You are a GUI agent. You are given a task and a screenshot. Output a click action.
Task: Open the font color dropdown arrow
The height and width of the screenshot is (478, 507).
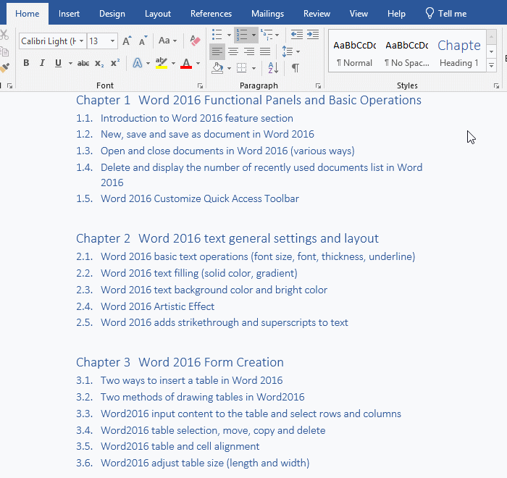198,64
